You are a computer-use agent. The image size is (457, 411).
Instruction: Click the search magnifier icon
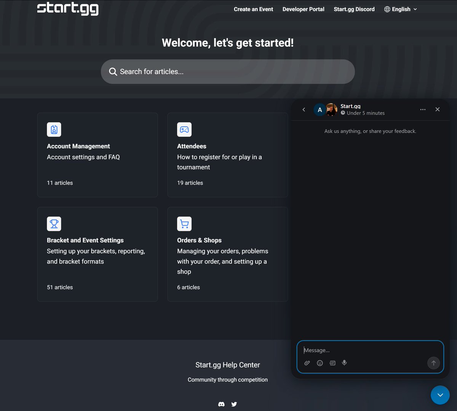113,72
